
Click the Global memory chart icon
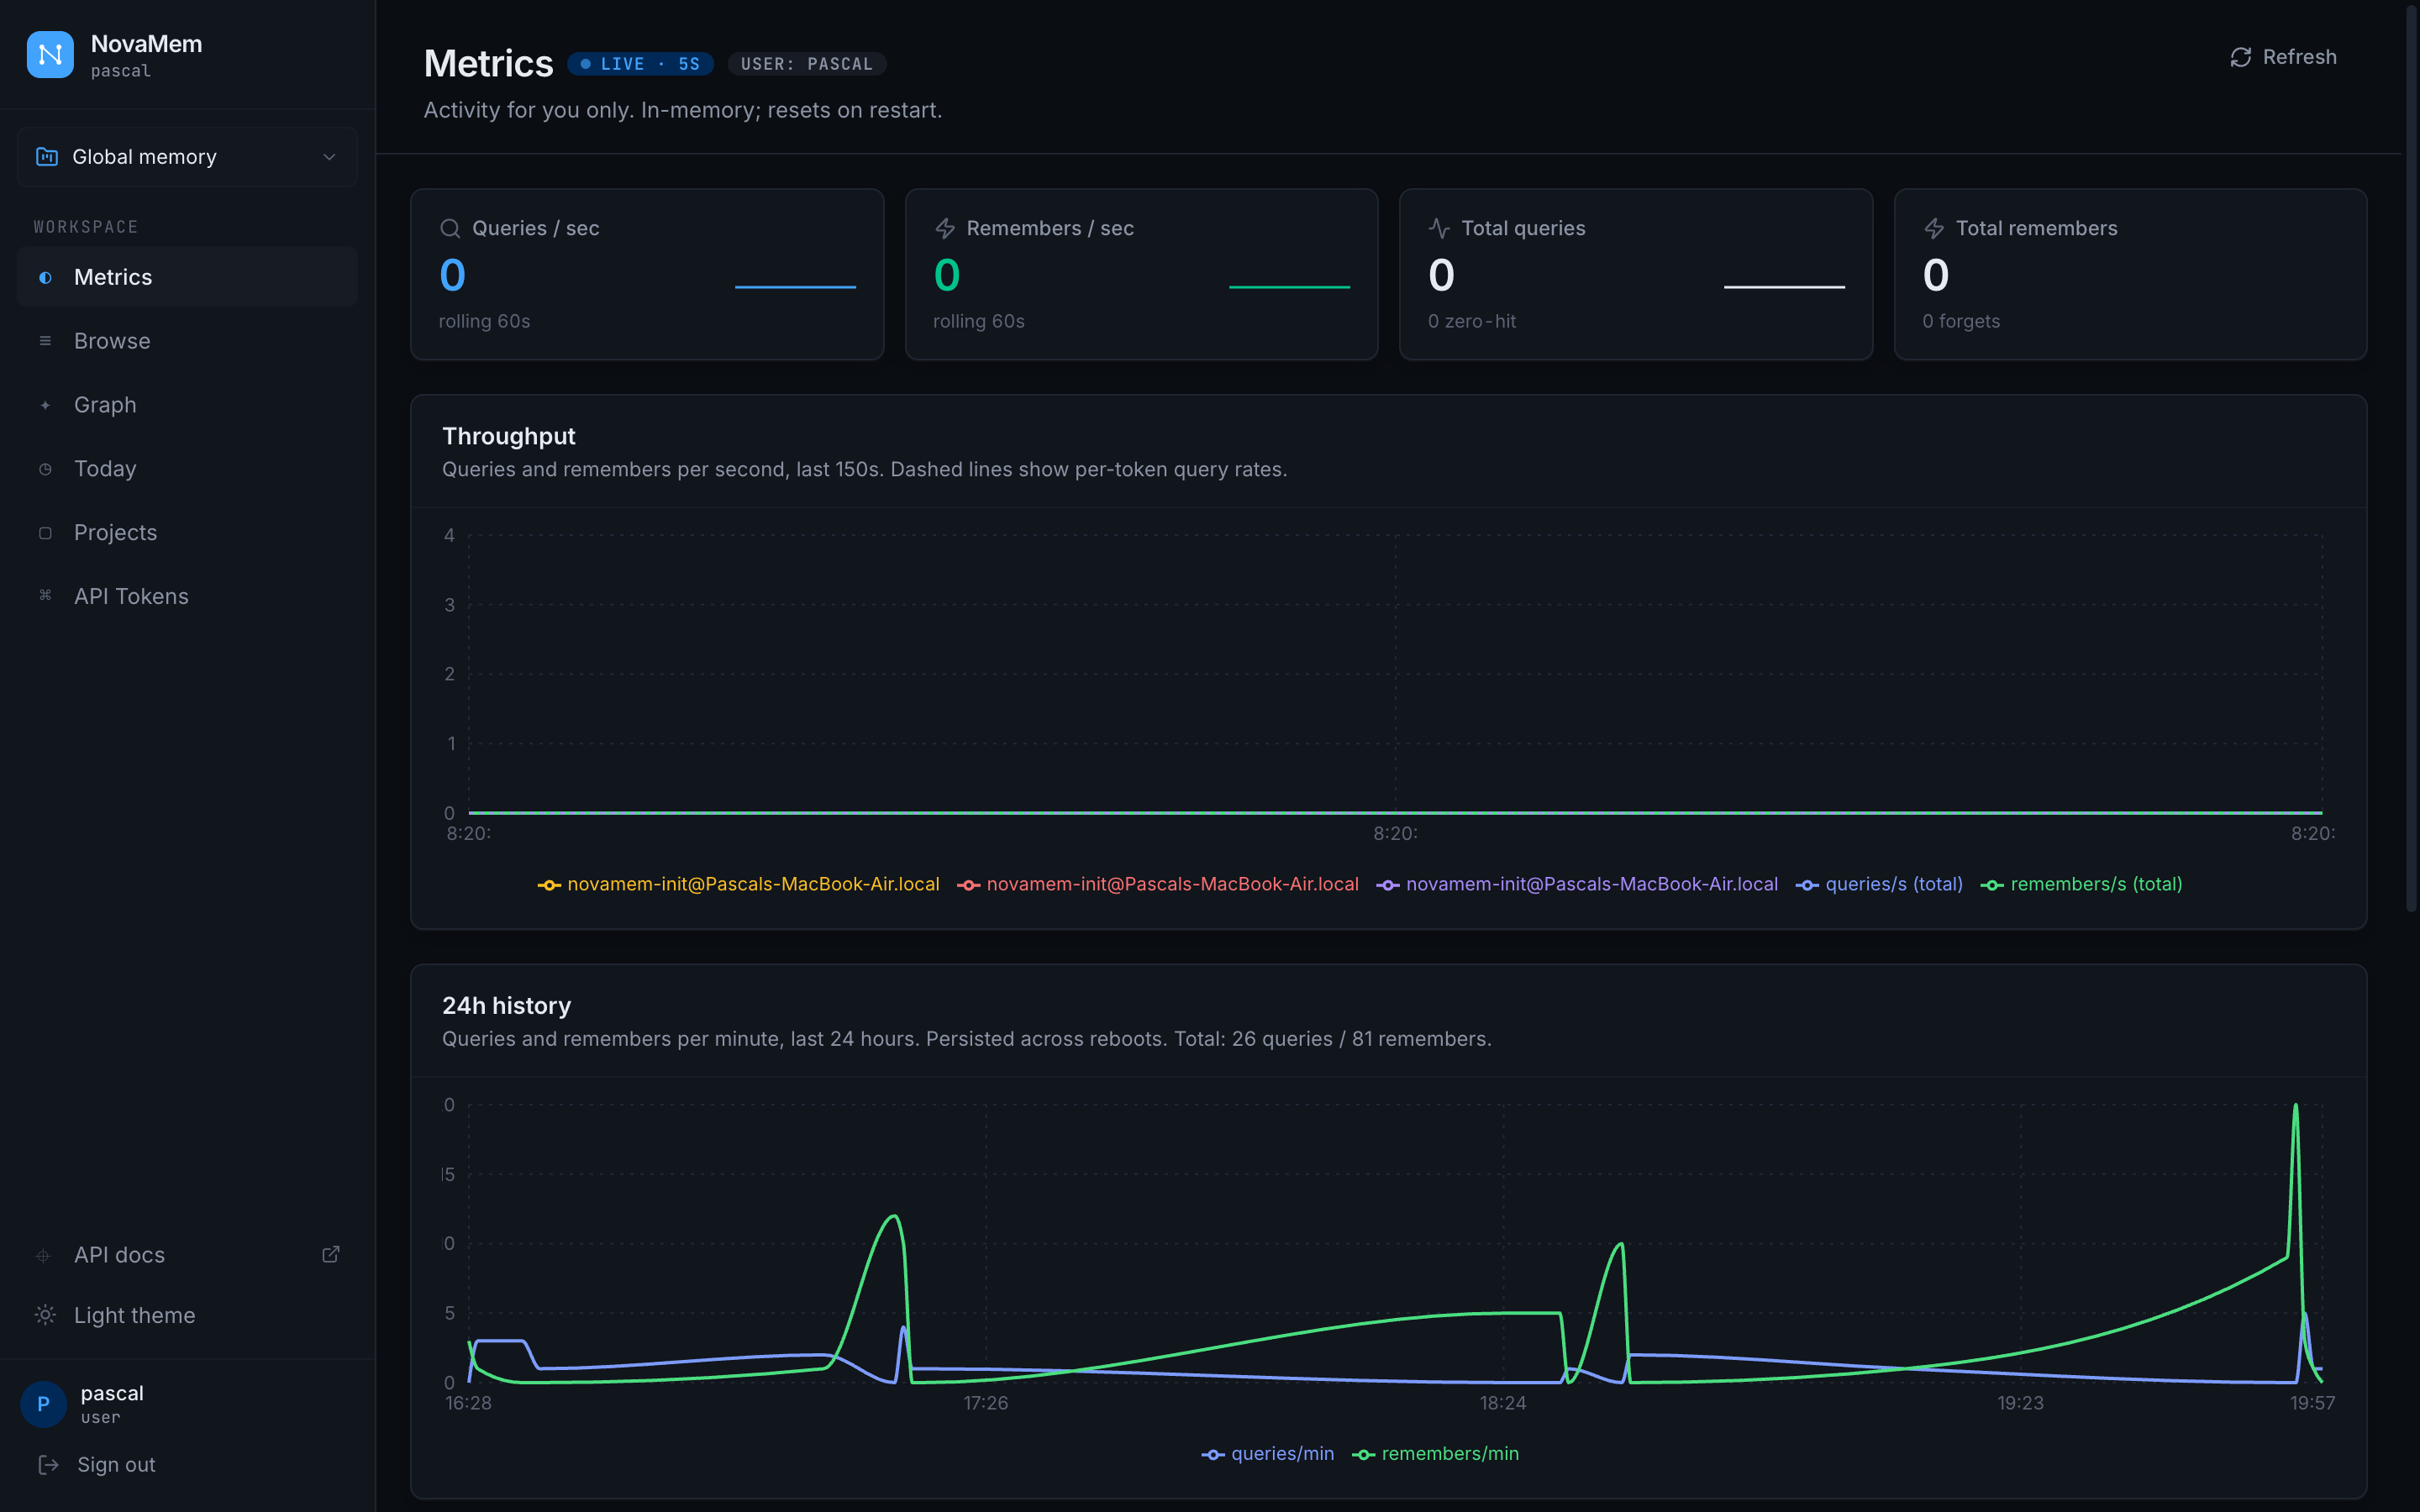click(47, 157)
